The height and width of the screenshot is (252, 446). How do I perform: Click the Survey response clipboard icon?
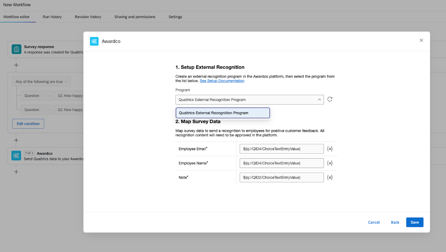[16, 49]
